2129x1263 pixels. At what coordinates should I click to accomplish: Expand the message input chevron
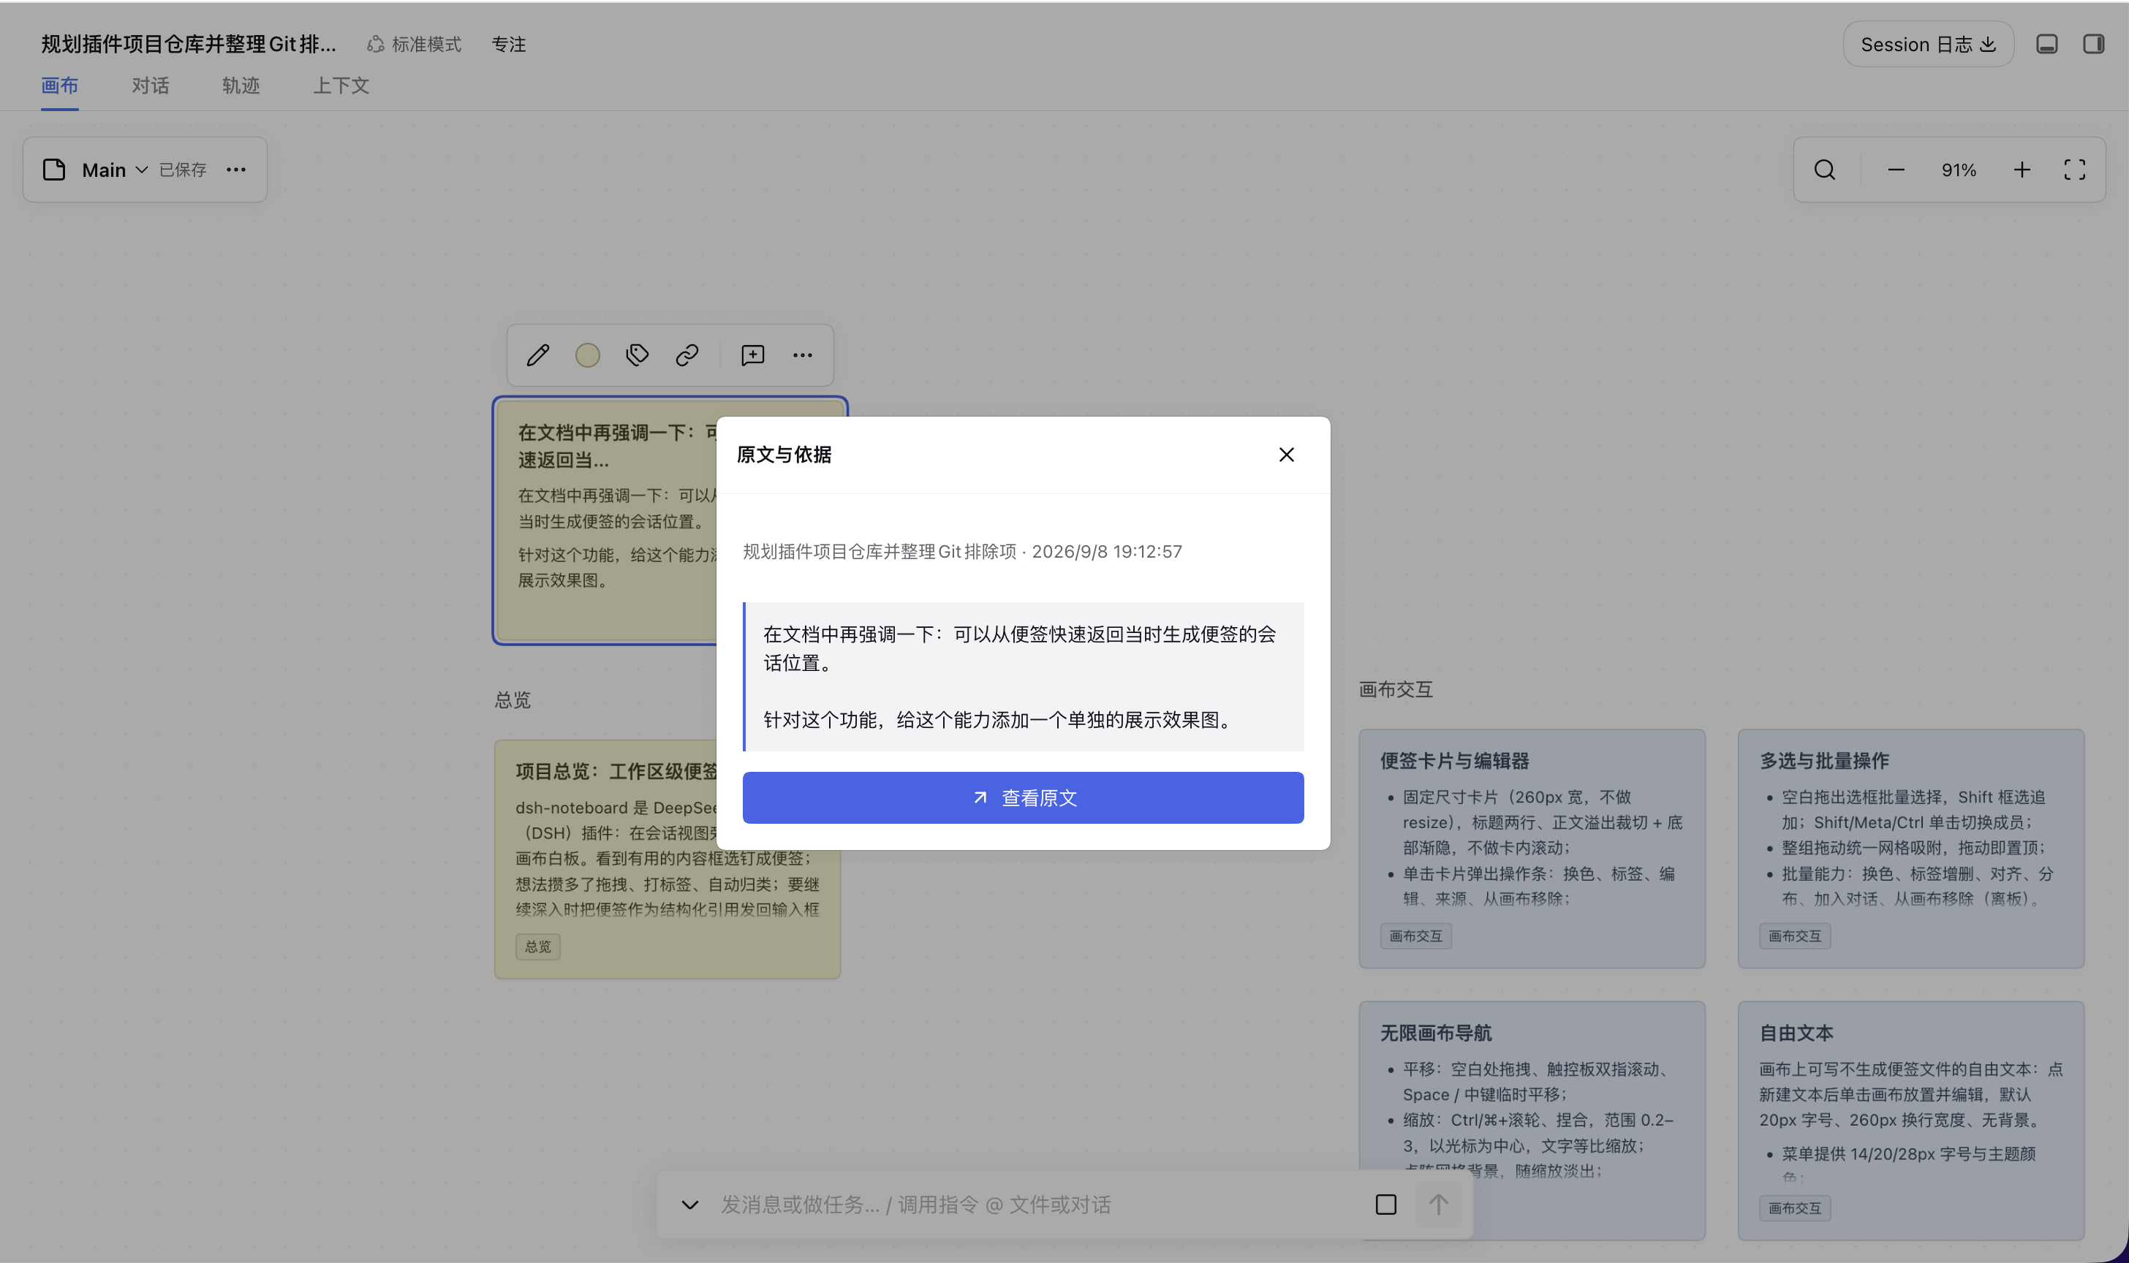690,1205
